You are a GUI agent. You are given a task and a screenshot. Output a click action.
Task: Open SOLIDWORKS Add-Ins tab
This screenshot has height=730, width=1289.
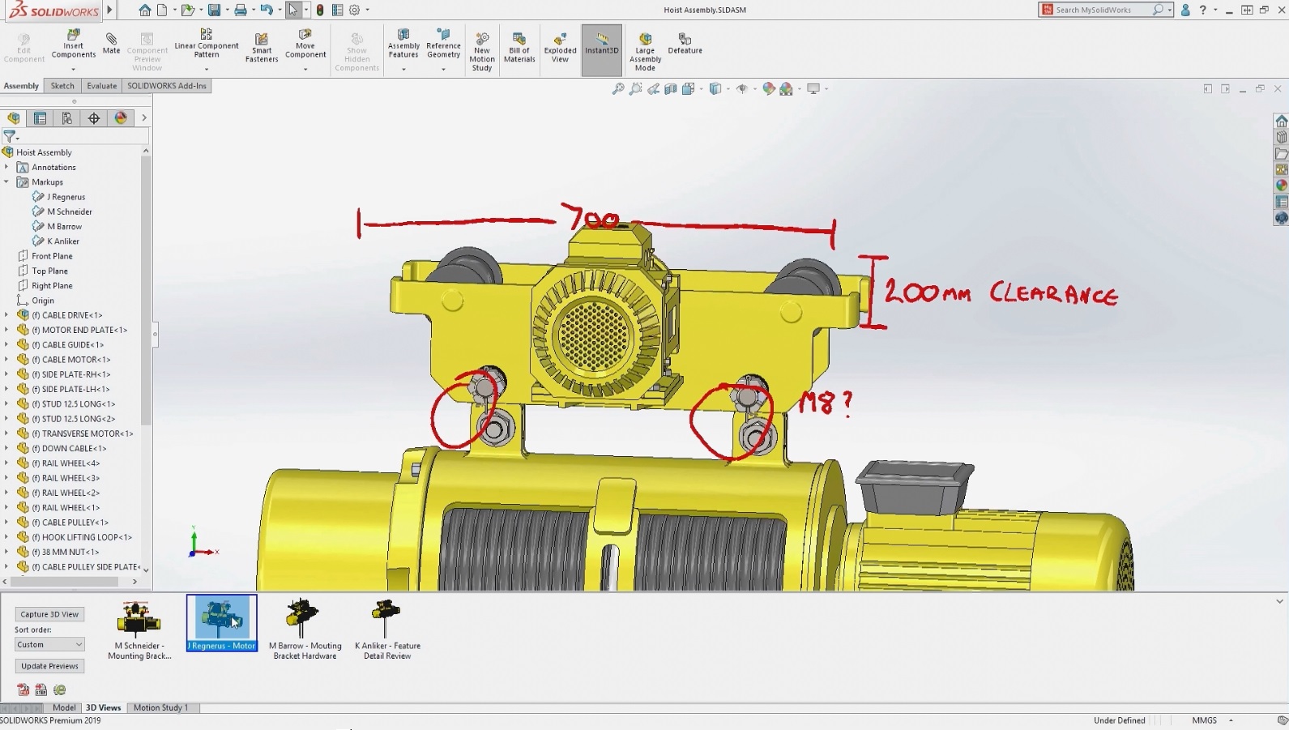coord(167,86)
